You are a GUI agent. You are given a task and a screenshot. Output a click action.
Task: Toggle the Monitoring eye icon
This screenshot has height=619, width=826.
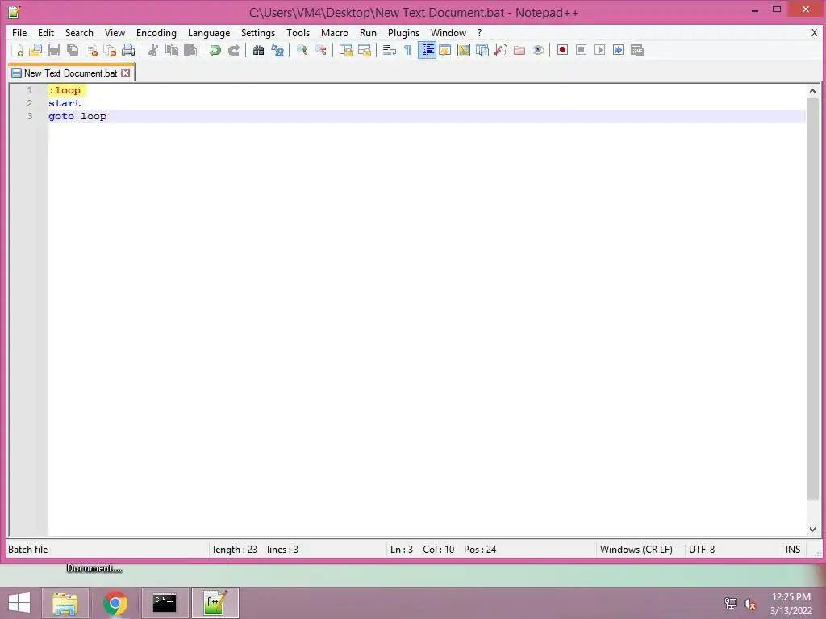coord(538,50)
